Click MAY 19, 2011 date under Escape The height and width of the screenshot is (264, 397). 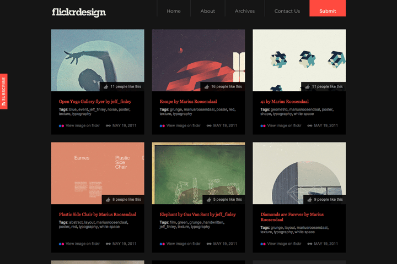point(225,125)
